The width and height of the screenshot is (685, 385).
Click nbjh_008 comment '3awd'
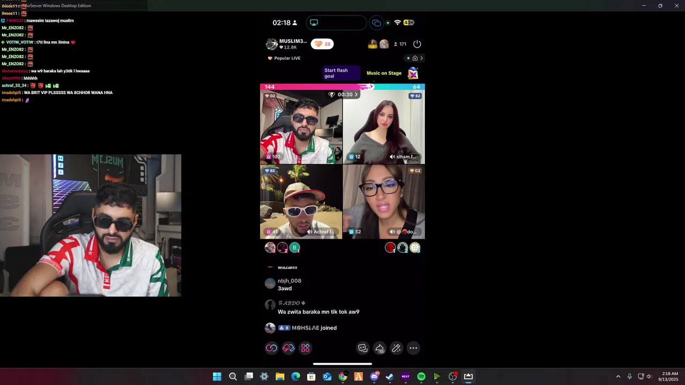(x=285, y=289)
